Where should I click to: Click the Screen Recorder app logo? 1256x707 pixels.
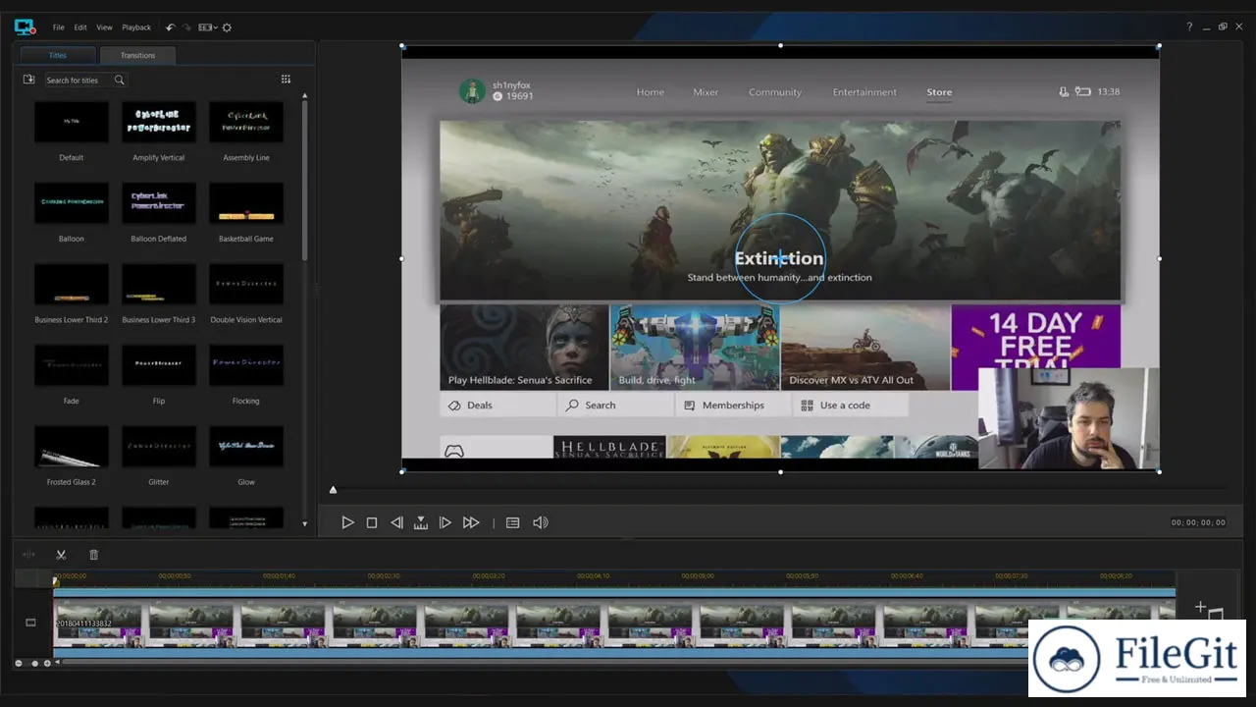[26, 27]
